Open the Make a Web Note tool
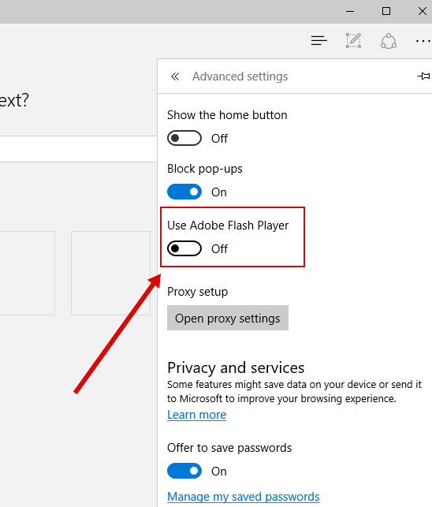The image size is (432, 507). 353,41
